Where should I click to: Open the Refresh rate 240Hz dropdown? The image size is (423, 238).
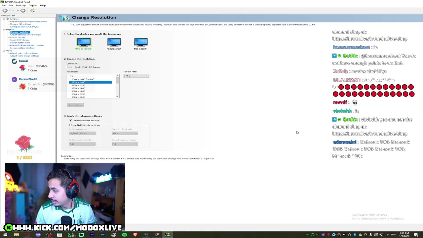click(136, 76)
